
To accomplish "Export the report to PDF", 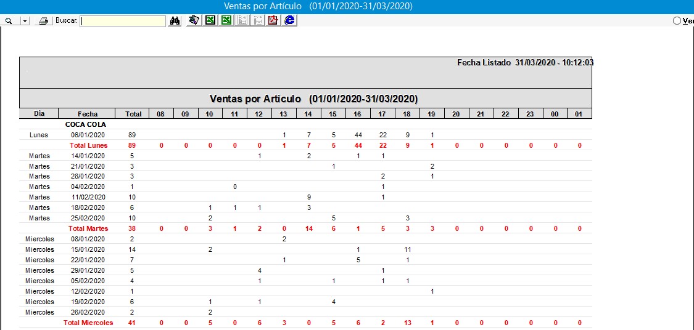I will tap(273, 20).
